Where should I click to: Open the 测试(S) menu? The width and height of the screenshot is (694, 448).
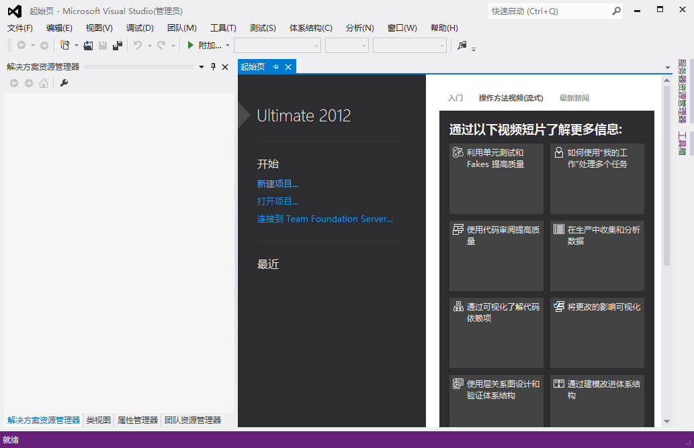263,28
